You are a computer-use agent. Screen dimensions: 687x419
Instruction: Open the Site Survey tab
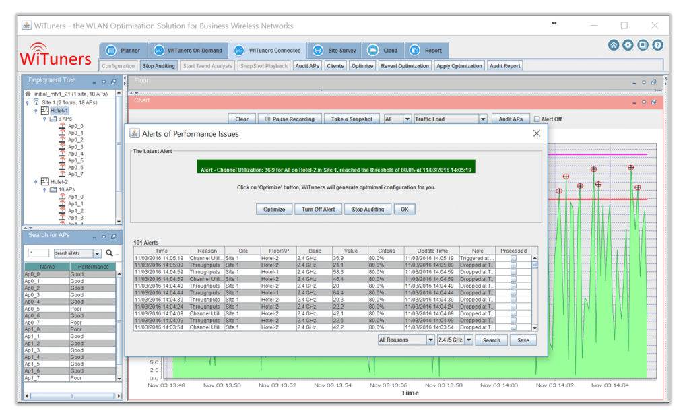click(x=335, y=51)
